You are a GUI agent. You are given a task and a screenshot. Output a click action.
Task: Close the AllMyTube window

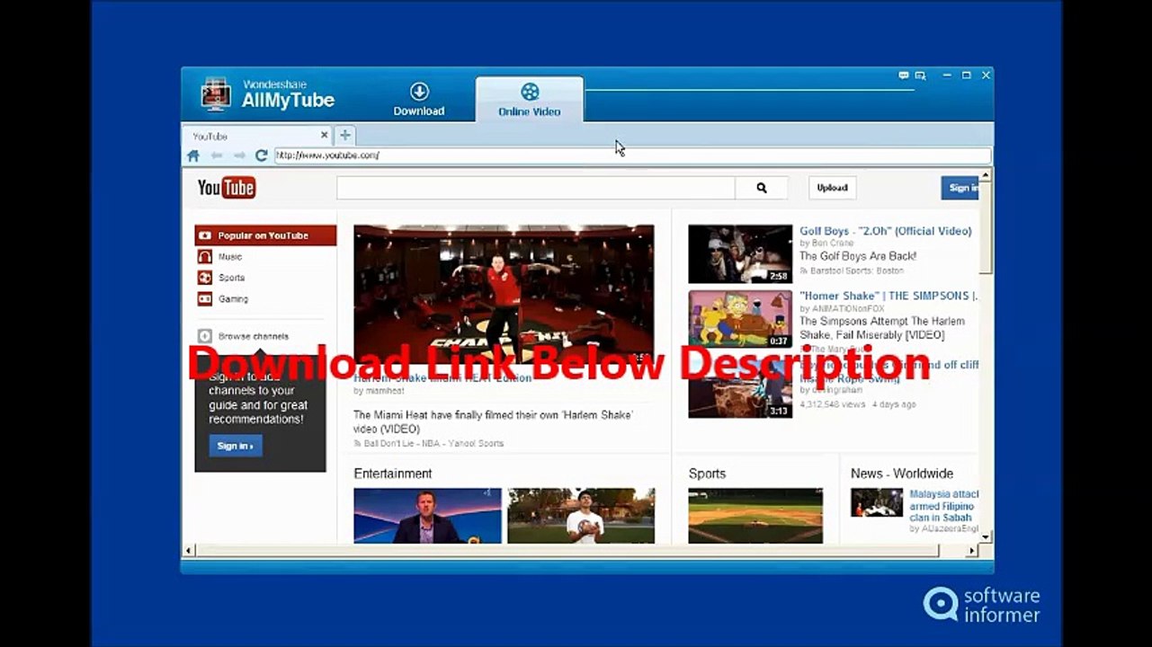pos(986,75)
